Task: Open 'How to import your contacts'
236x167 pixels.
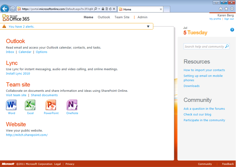Action: tap(204, 70)
